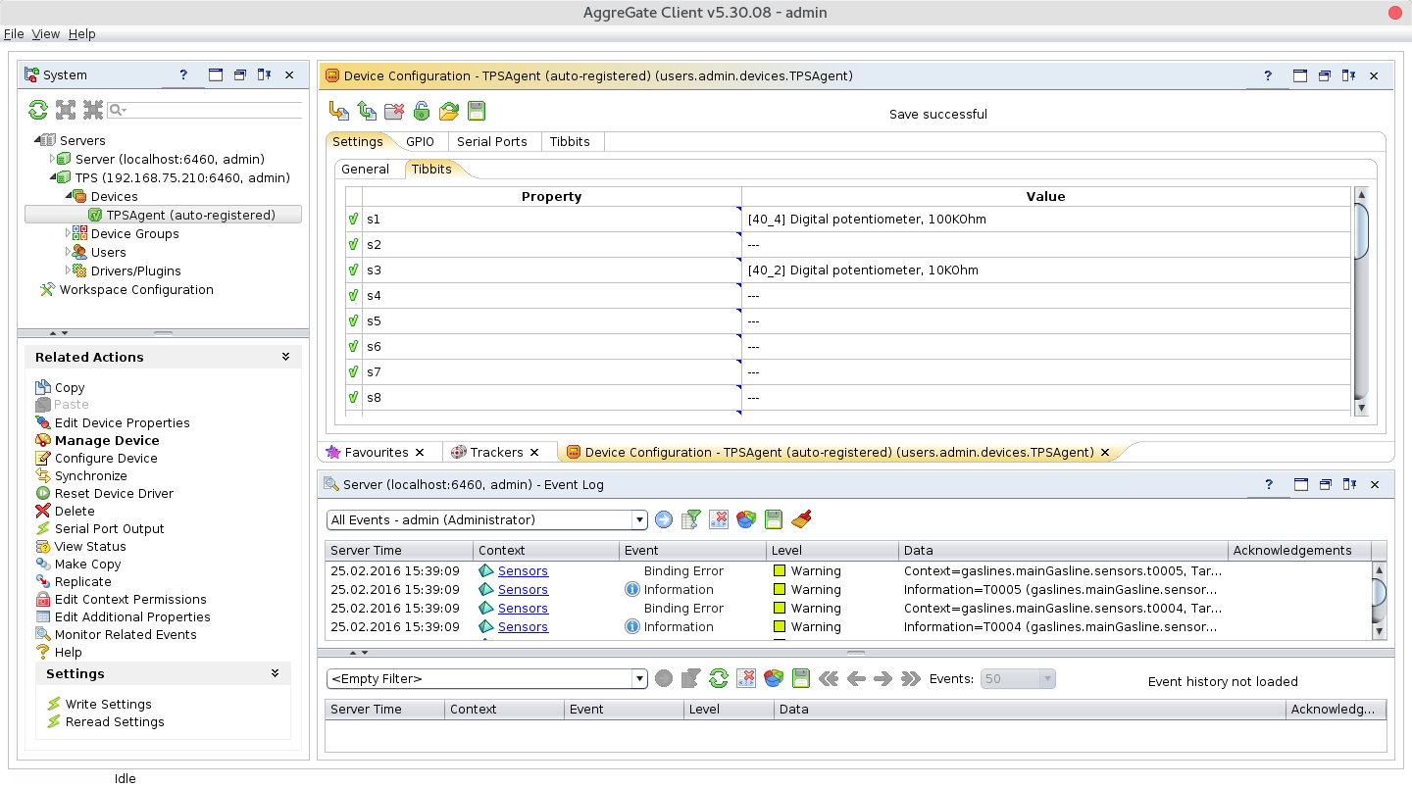This screenshot has width=1412, height=787.
Task: Click Configure Device action
Action: tap(106, 458)
